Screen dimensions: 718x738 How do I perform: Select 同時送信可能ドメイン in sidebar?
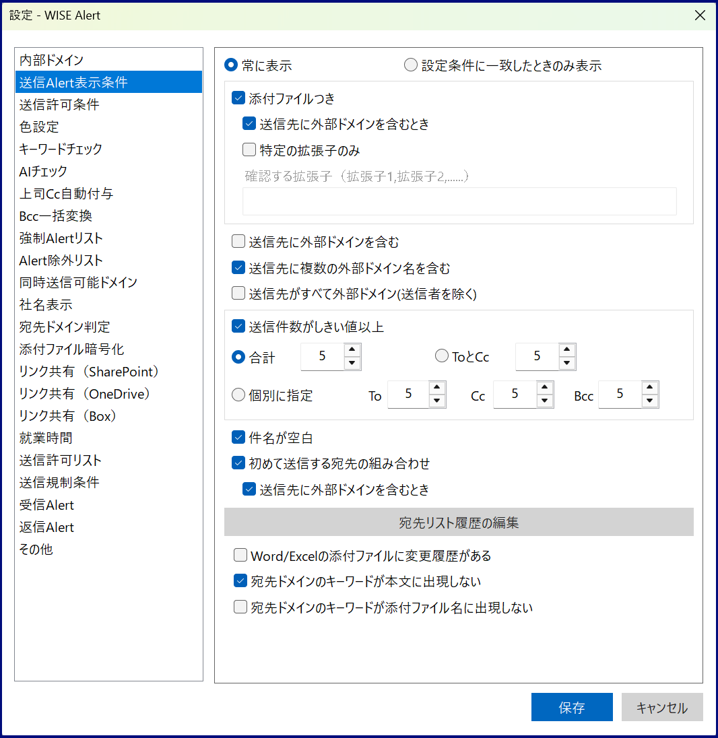pos(108,282)
